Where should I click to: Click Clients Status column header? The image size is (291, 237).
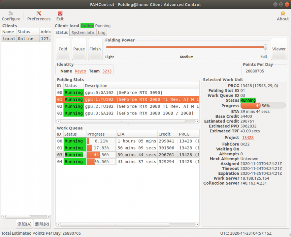point(28,32)
